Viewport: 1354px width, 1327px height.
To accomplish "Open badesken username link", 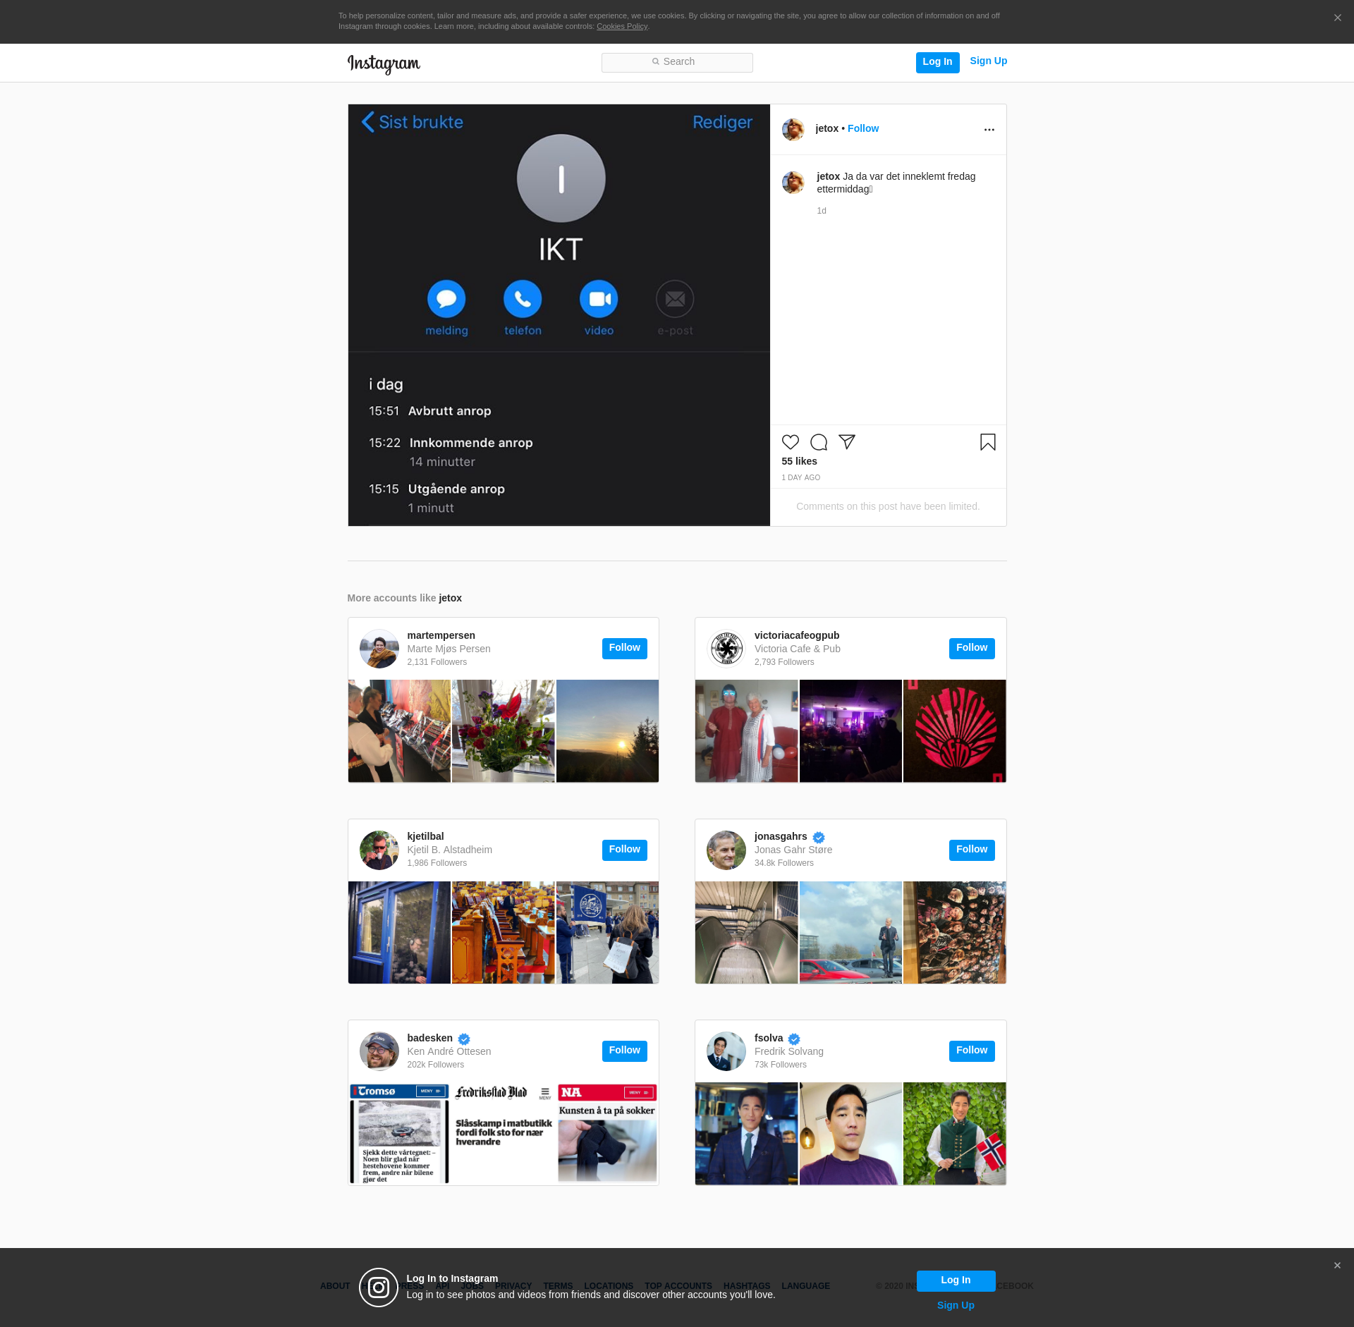I will coord(429,1038).
